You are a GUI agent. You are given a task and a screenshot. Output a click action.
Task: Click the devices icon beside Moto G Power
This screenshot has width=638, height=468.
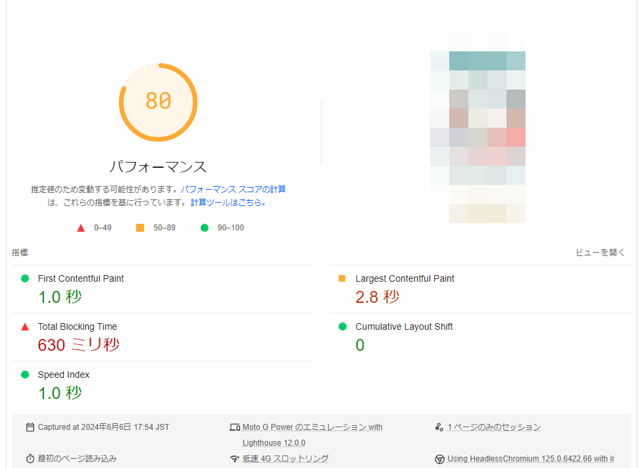tap(235, 427)
